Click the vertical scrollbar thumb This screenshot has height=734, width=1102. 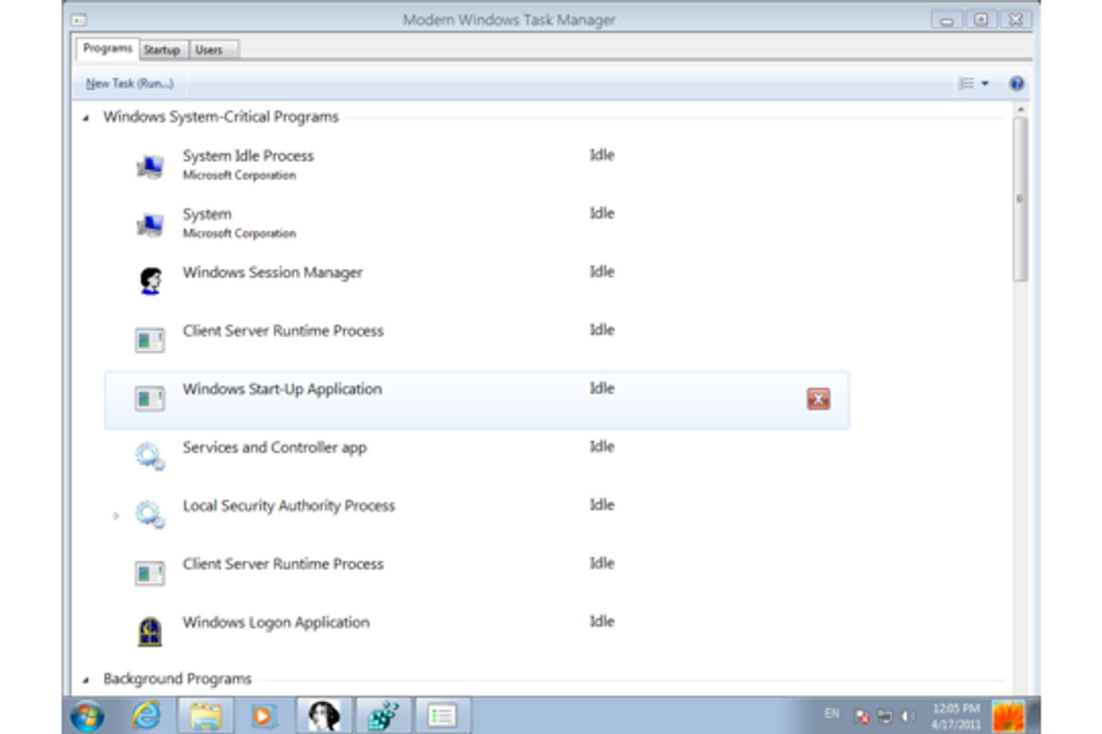(x=1020, y=199)
